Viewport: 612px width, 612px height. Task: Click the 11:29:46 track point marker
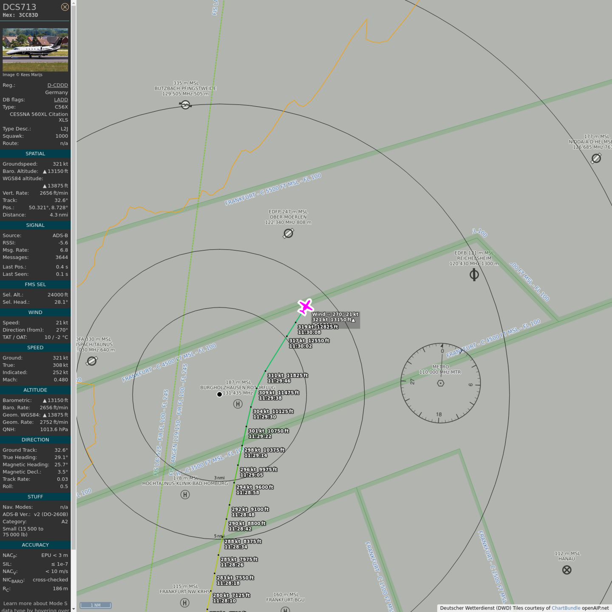tap(266, 371)
